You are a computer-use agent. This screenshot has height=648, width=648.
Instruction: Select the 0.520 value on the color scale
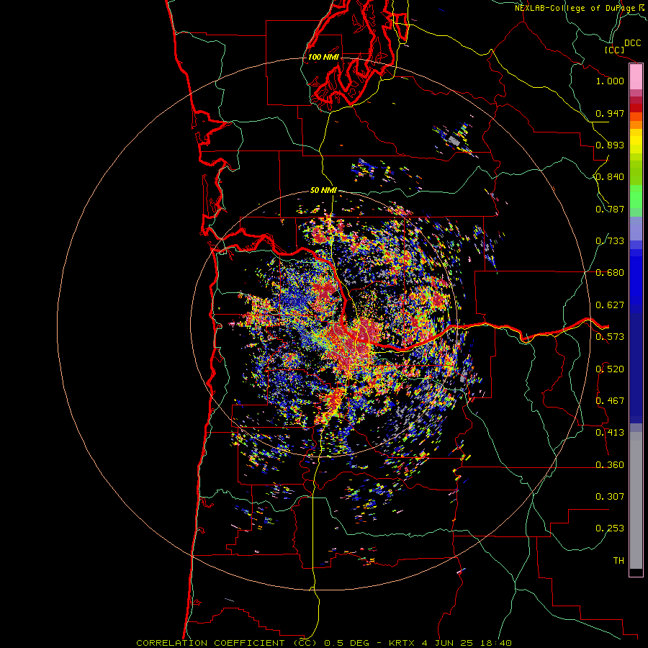click(610, 369)
